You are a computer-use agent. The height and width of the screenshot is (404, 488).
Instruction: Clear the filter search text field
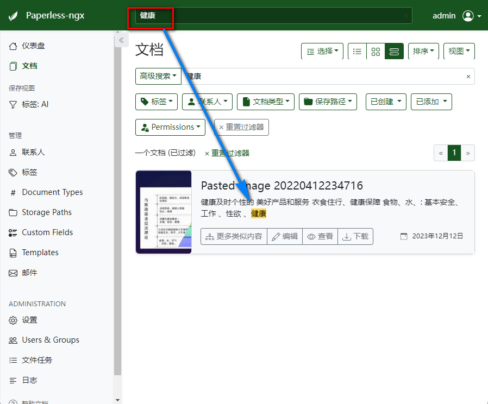[468, 77]
